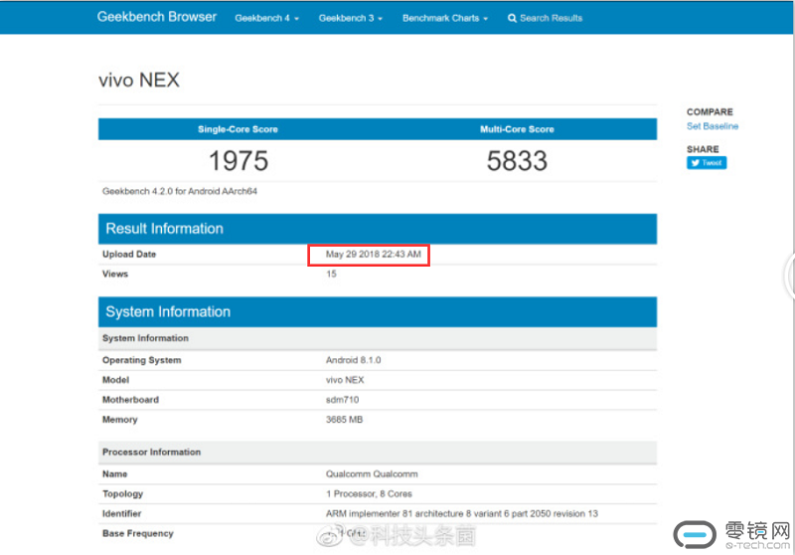Image resolution: width=795 pixels, height=555 pixels.
Task: Select processor name Qualcomm Qualcomm
Action: coord(372,473)
